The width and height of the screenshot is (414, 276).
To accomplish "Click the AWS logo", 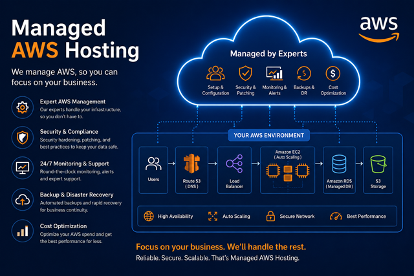I will tap(379, 29).
